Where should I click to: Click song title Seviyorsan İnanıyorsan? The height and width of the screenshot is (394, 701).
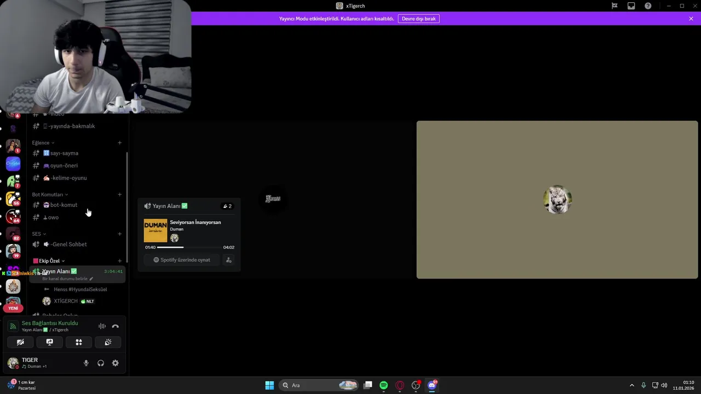(196, 222)
